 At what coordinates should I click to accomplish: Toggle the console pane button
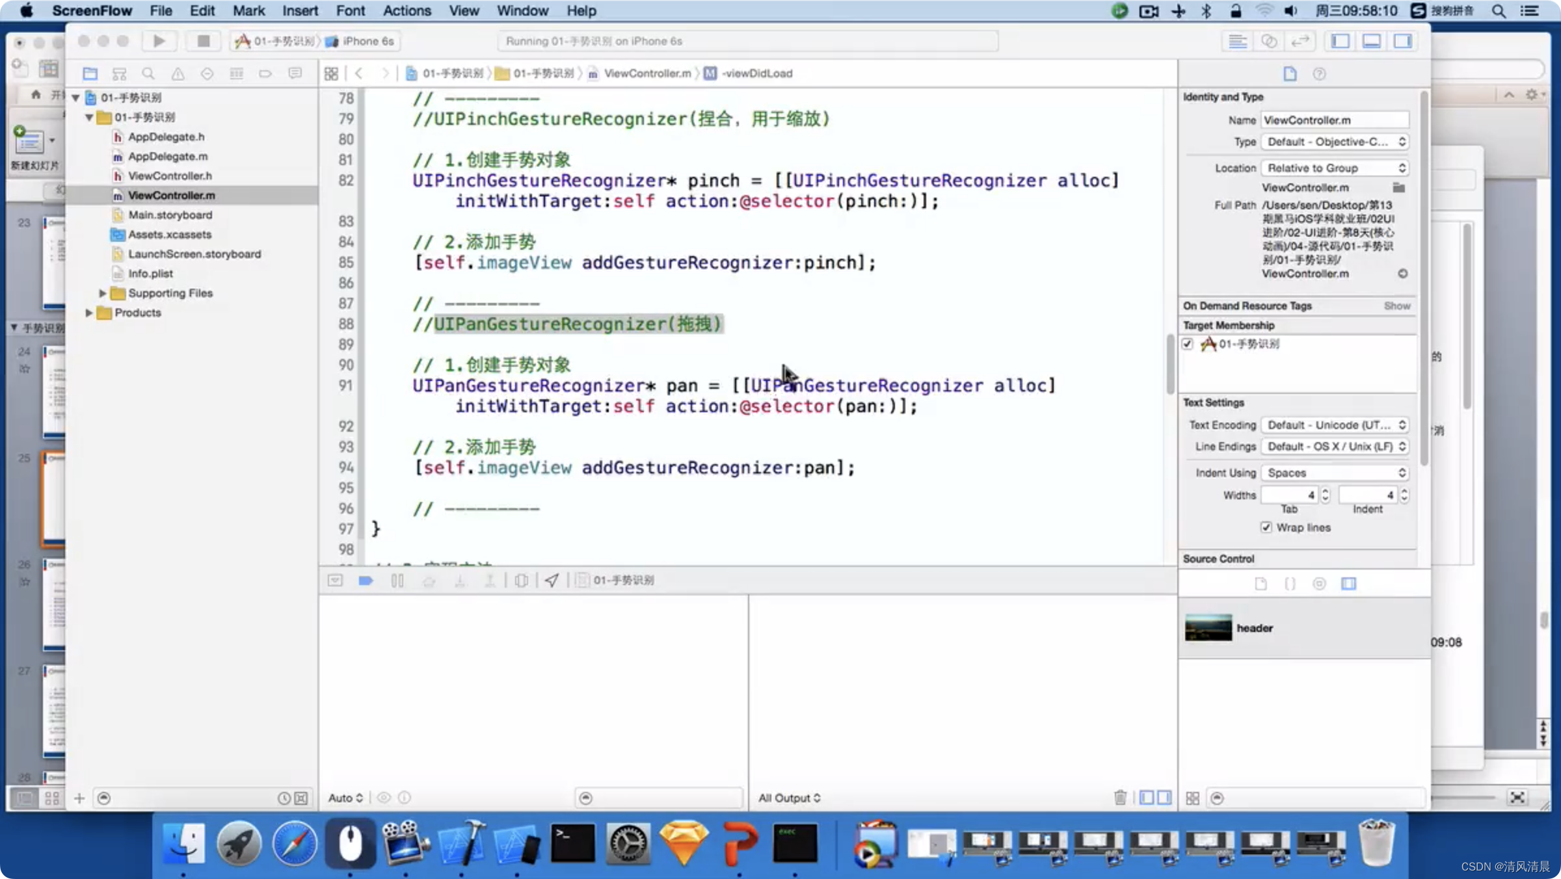[x=1164, y=797]
